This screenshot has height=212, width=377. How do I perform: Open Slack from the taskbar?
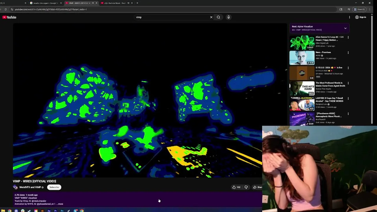23,211
